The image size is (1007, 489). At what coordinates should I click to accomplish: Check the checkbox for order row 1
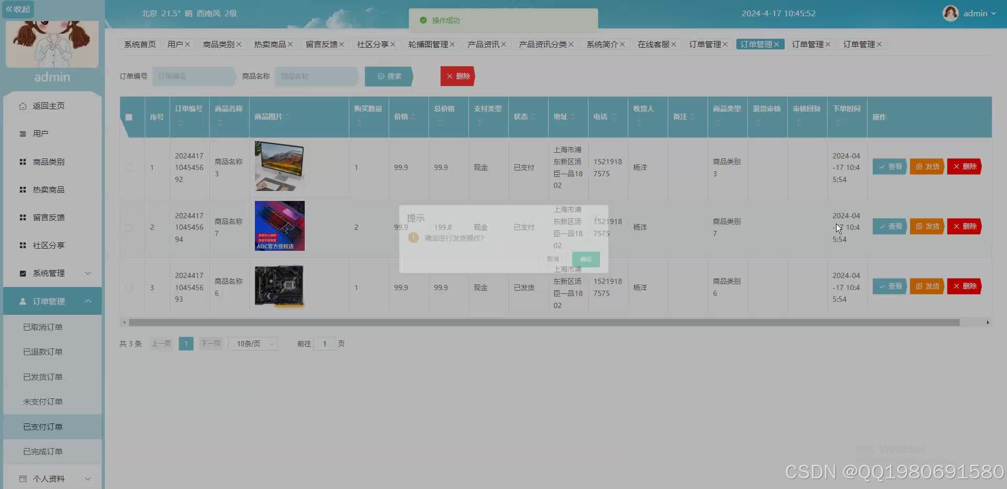tap(129, 168)
